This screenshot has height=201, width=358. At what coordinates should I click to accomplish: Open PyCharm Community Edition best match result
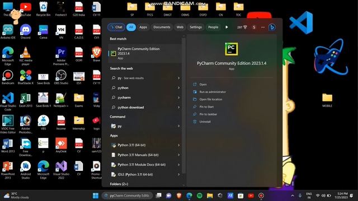tap(145, 54)
